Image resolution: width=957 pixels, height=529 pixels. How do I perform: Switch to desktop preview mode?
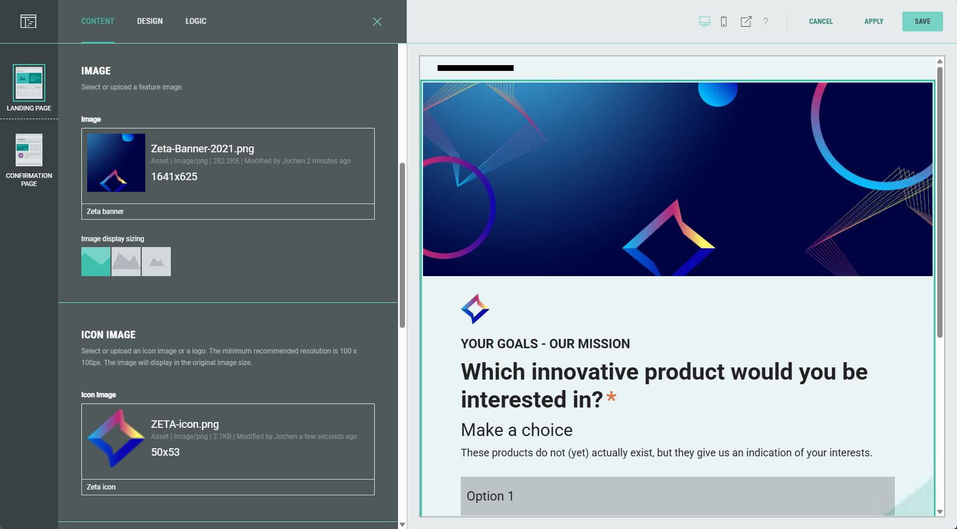[704, 22]
